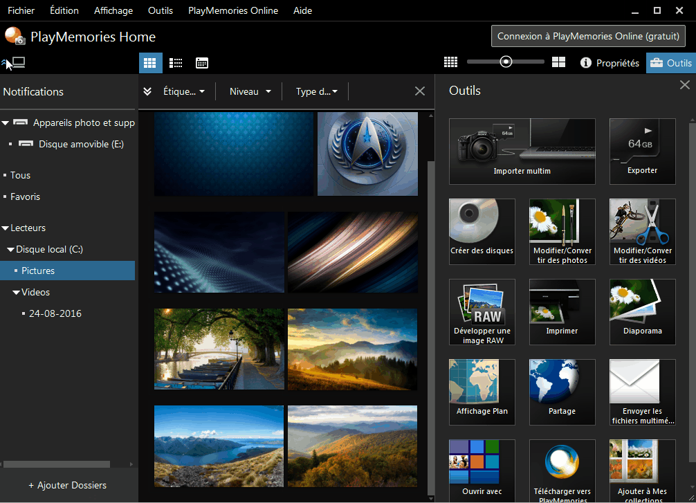The image size is (696, 503).
Task: Open the Affichage menu
Action: click(113, 10)
